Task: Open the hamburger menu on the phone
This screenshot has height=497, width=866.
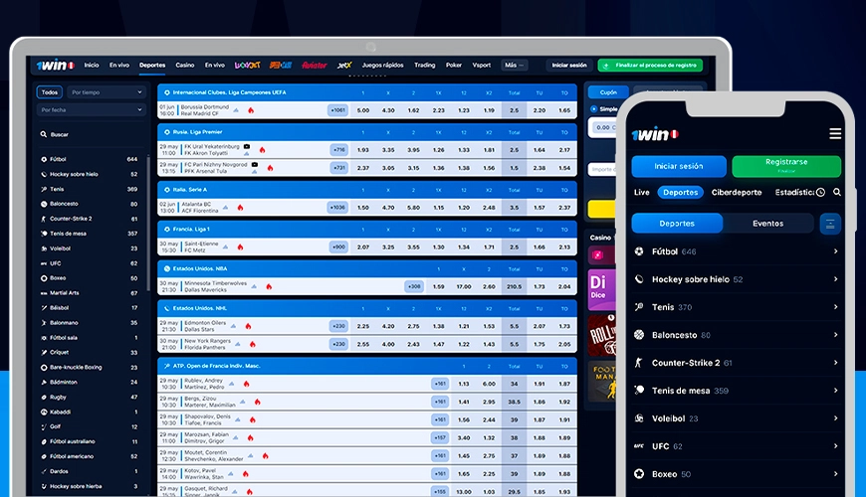Action: click(x=835, y=133)
